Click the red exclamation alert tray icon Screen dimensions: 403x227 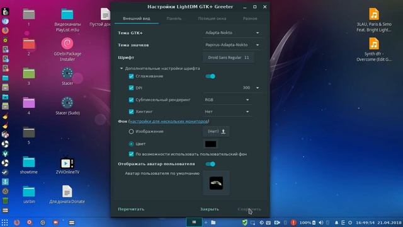(x=293, y=223)
